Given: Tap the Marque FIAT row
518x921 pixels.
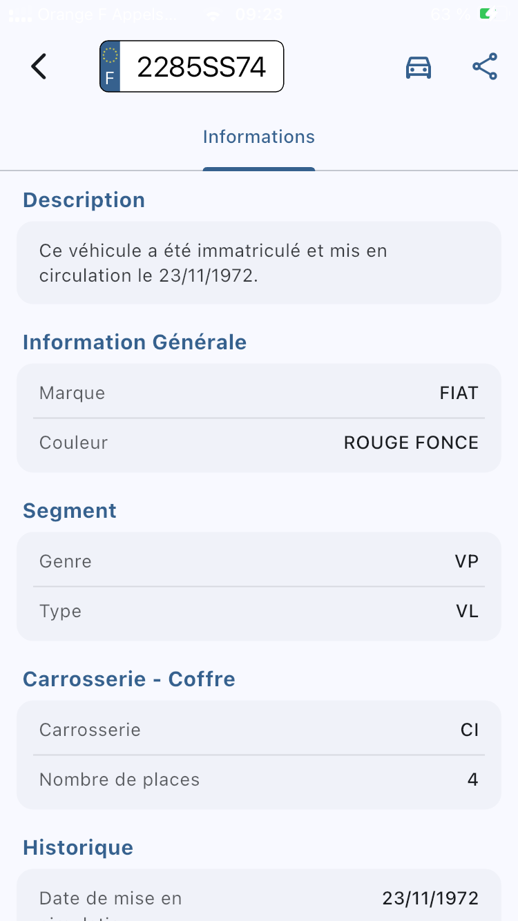Looking at the screenshot, I should 259,393.
